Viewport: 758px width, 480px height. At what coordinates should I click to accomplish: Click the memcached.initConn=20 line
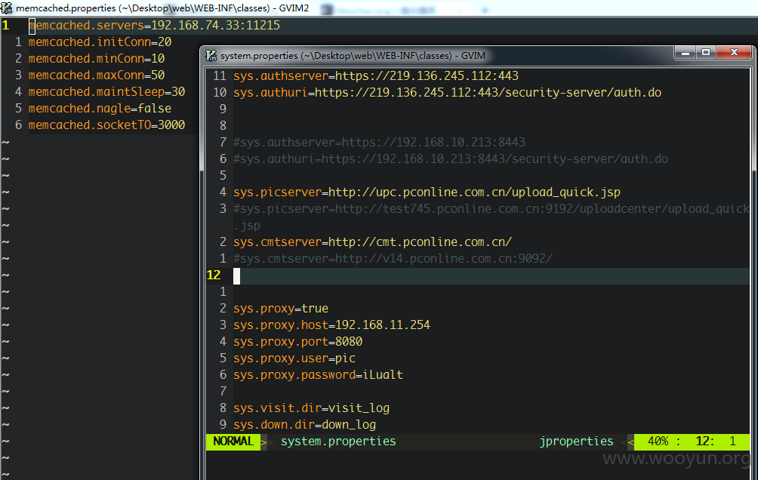pyautogui.click(x=100, y=42)
